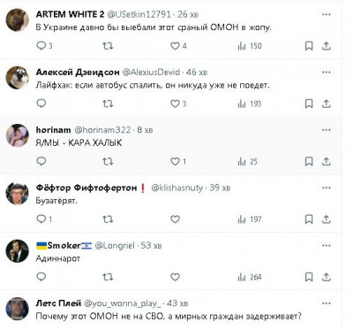
Task: Open @USetkin12791 profile handle
Action: tap(139, 14)
